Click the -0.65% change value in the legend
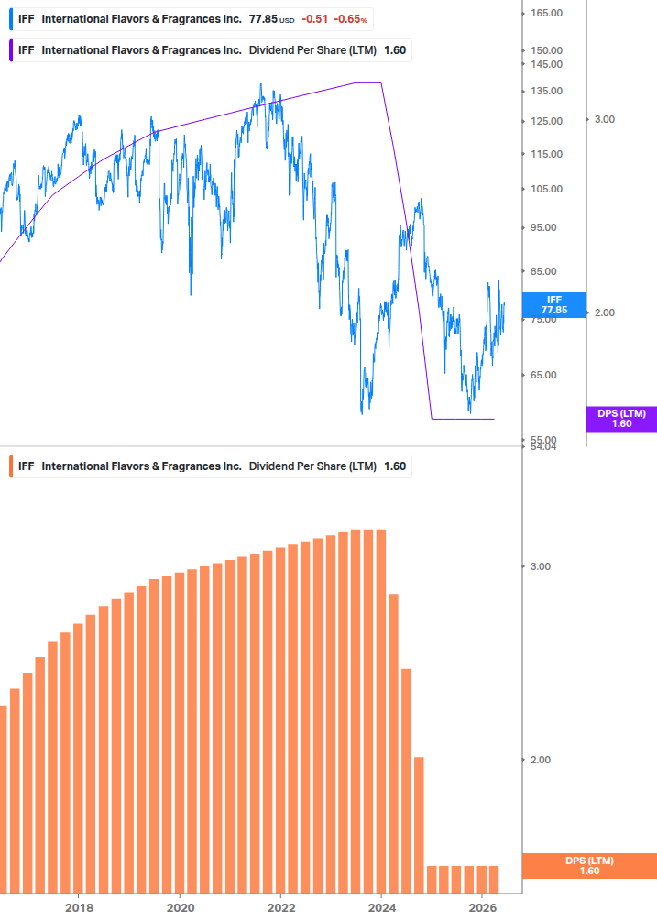Screen dimensions: 657x921 pos(351,19)
